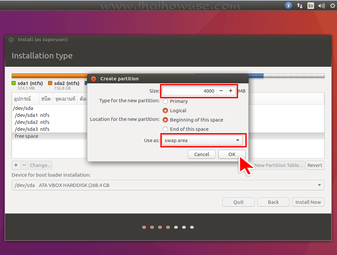
Task: Click the sda2 size text 156.8 GB
Action: [62, 88]
